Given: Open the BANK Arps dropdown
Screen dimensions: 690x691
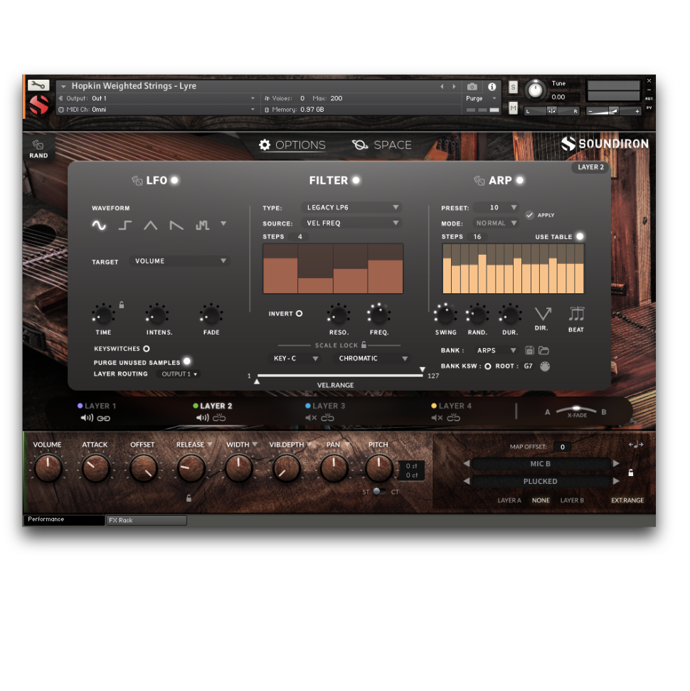Looking at the screenshot, I should (494, 350).
